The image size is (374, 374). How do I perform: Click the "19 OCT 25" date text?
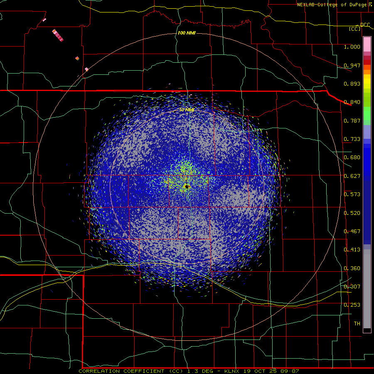pyautogui.click(x=260, y=371)
